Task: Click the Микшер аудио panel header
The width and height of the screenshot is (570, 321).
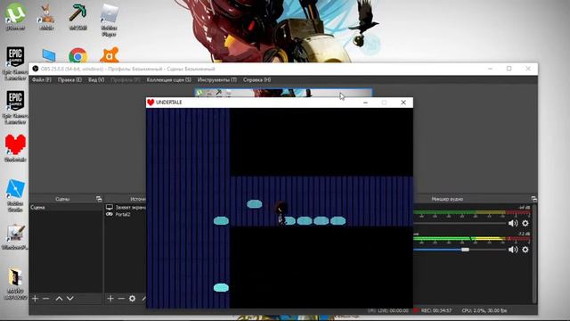Action: tap(447, 199)
